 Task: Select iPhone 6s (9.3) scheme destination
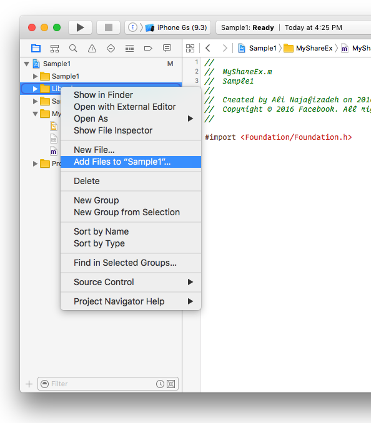[x=182, y=27]
